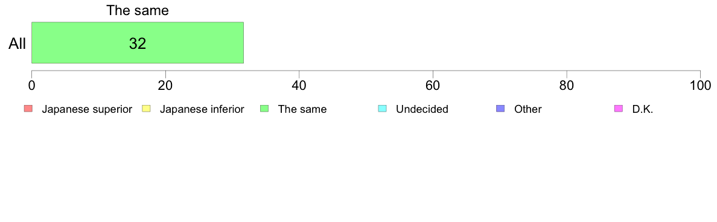
Task: Click the blue Other legend swatch
Action: coord(500,109)
